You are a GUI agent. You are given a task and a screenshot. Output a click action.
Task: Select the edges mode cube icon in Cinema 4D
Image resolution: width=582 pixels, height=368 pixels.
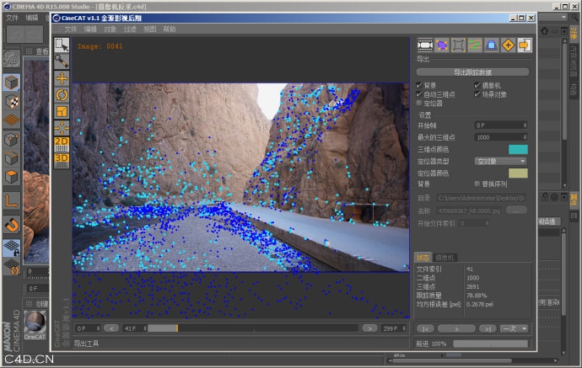tap(12, 158)
